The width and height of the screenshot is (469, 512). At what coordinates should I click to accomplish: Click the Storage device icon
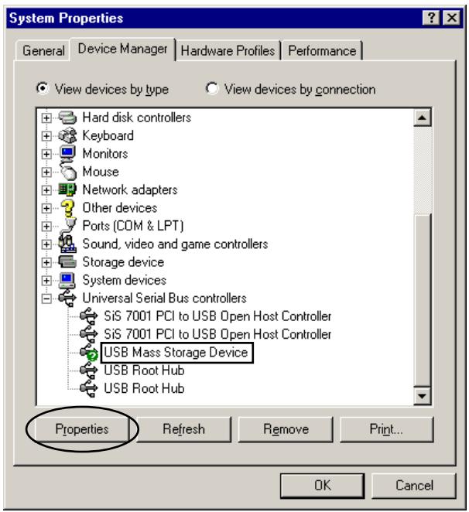click(x=67, y=262)
